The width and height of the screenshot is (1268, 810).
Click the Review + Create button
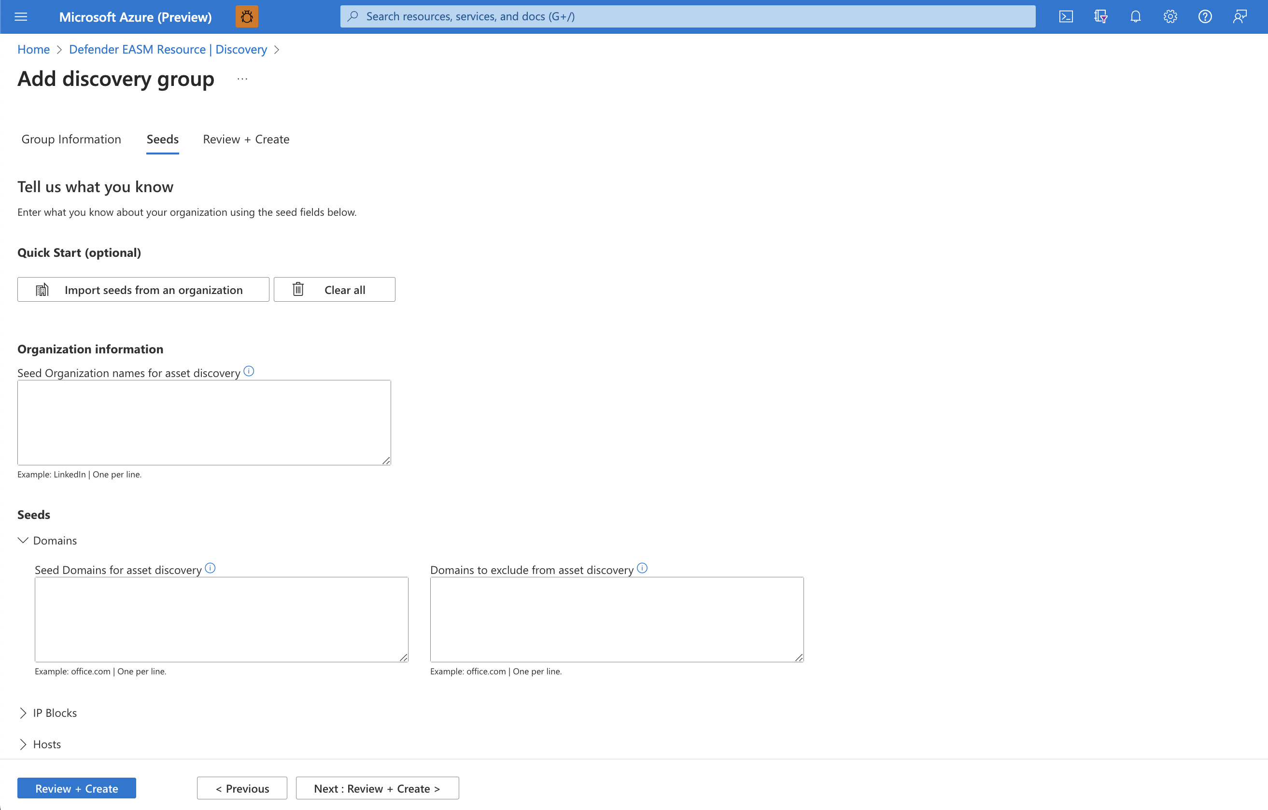click(77, 788)
